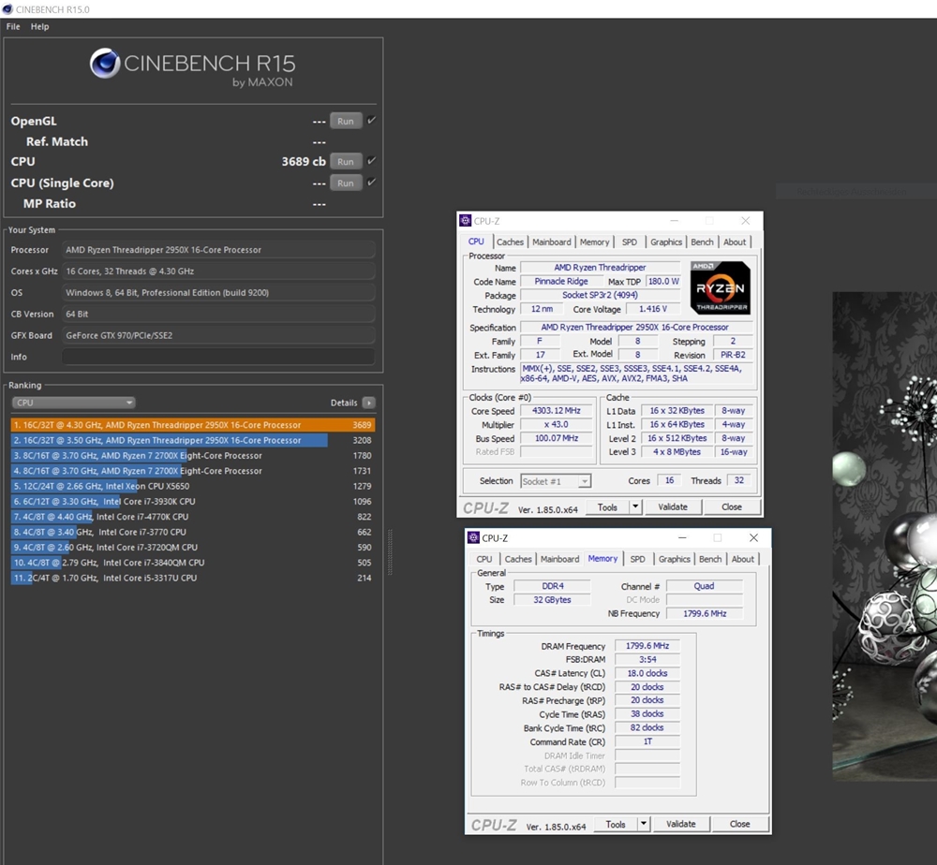The height and width of the screenshot is (865, 937).
Task: Select the Core i7-3840QM ranking entry
Action: coord(192,563)
